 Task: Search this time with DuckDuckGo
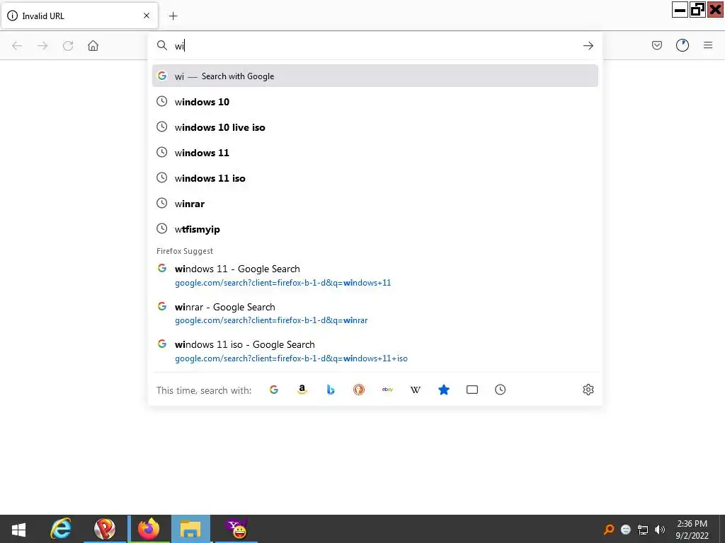click(x=359, y=390)
